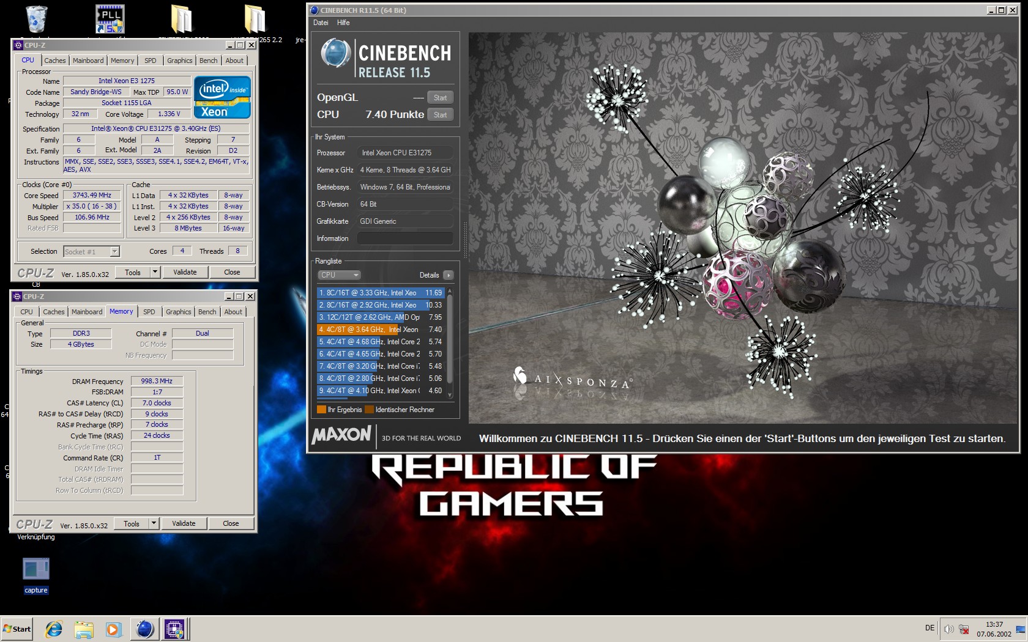Start the OpenGL benchmark test
This screenshot has width=1028, height=642.
(440, 98)
